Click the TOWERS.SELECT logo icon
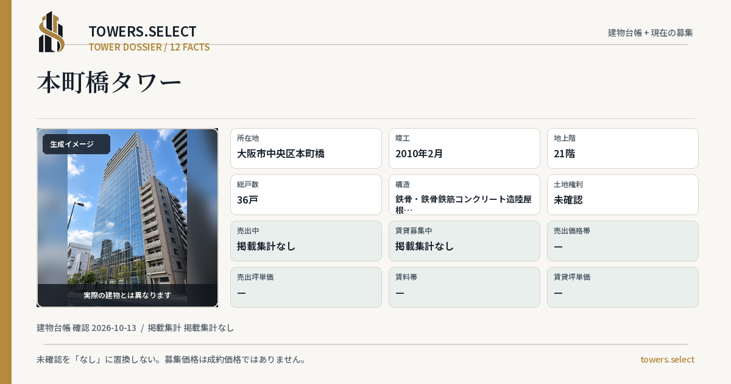The image size is (731, 384). point(52,32)
